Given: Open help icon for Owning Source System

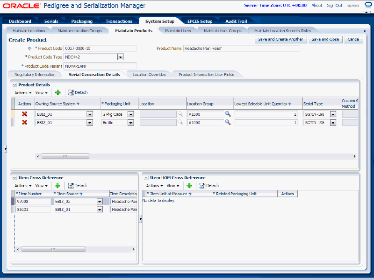Looking at the screenshot, I should pos(78,104).
